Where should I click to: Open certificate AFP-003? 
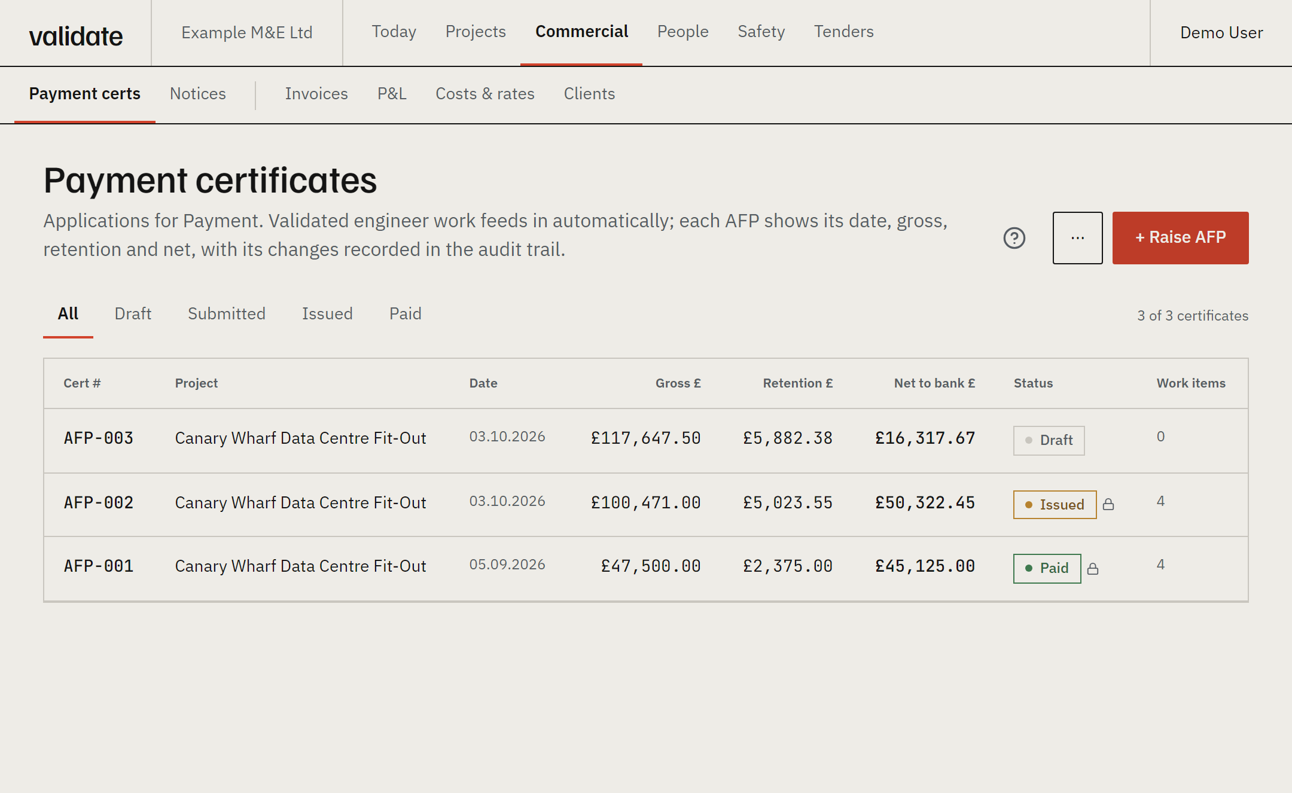click(99, 438)
